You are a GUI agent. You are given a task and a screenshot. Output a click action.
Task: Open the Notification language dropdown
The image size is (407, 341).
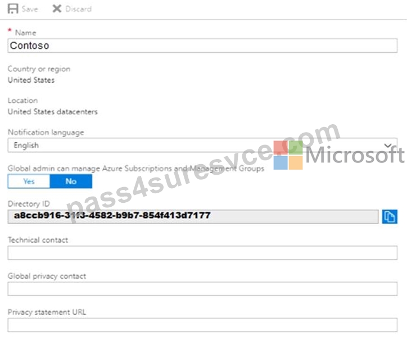click(x=202, y=145)
